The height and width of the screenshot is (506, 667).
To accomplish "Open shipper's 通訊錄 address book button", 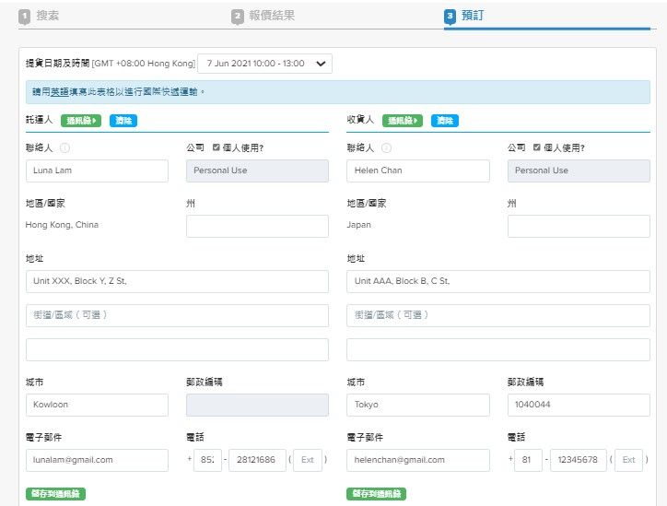I will point(81,121).
